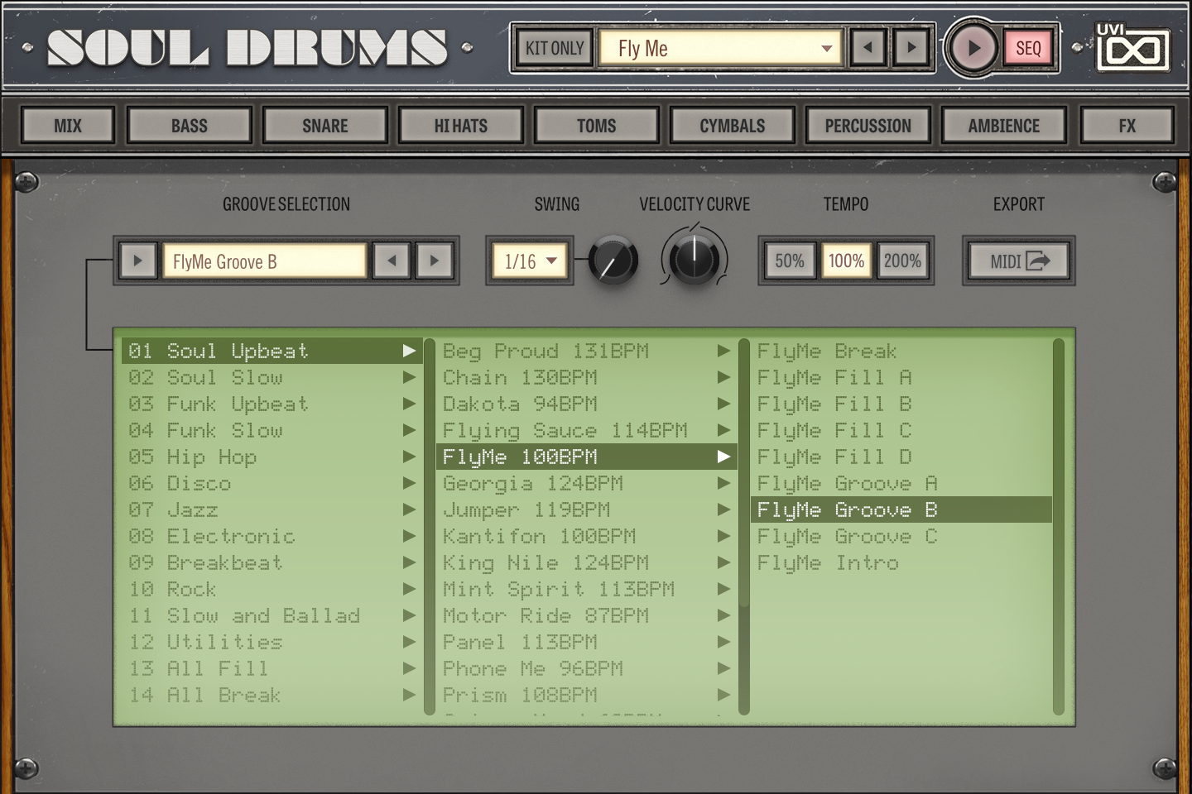The width and height of the screenshot is (1192, 794).
Task: Select FlyMe Fill C in the groove list
Action: point(831,430)
